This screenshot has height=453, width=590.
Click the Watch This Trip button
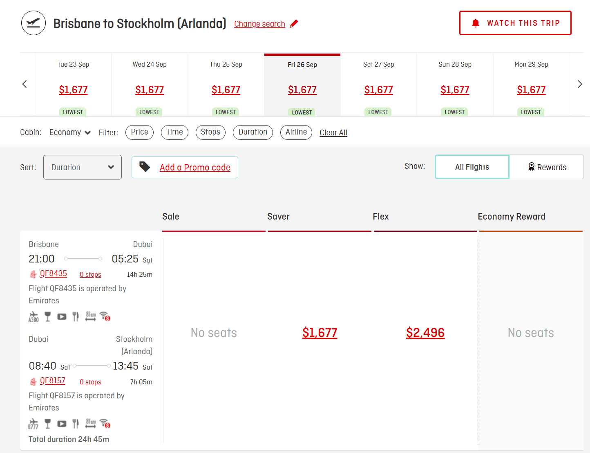coord(515,23)
